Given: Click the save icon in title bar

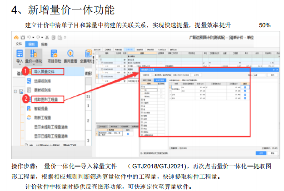Looking at the screenshot, I should (x=22, y=36).
